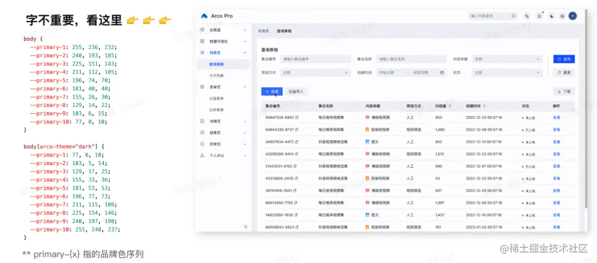This screenshot has width=597, height=263.
Task: Copy ID 00647534-6802 with its copy icon
Action: coord(297,117)
